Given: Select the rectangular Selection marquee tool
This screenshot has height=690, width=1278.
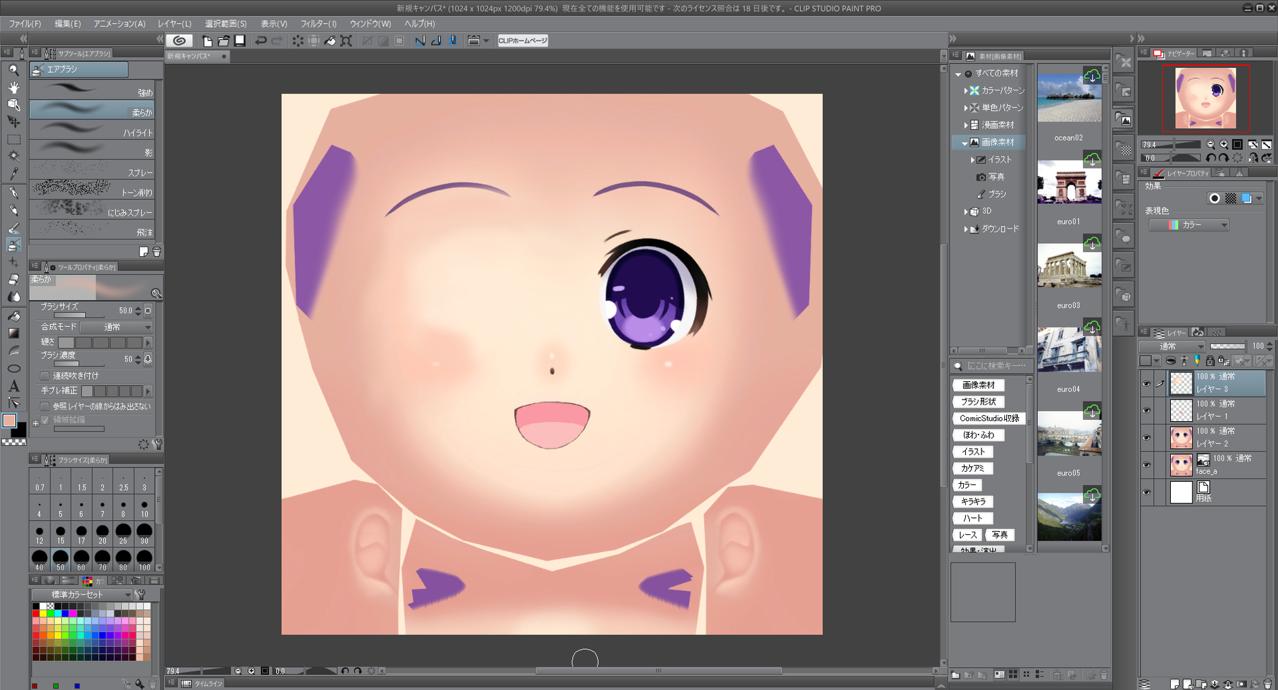Looking at the screenshot, I should tap(13, 139).
